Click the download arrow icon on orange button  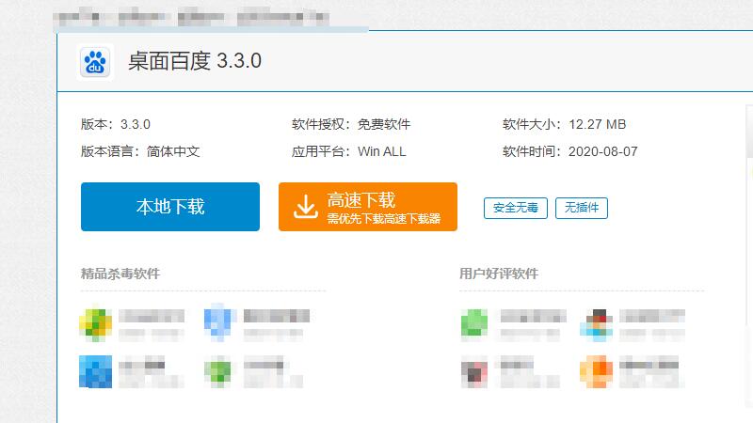306,207
